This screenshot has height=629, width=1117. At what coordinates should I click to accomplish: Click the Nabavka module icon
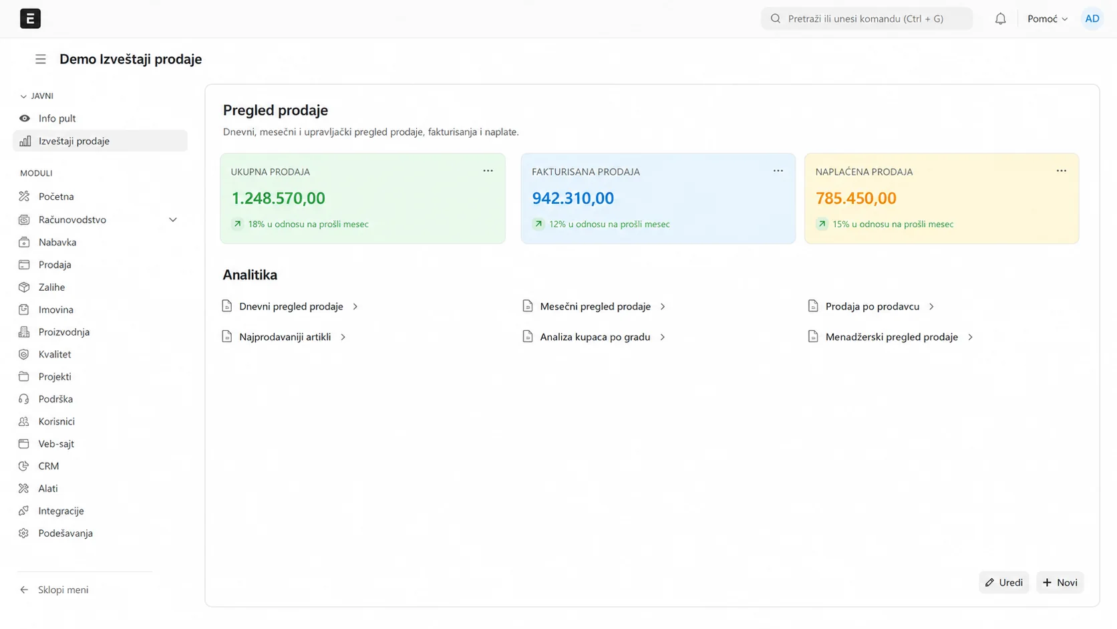tap(24, 242)
